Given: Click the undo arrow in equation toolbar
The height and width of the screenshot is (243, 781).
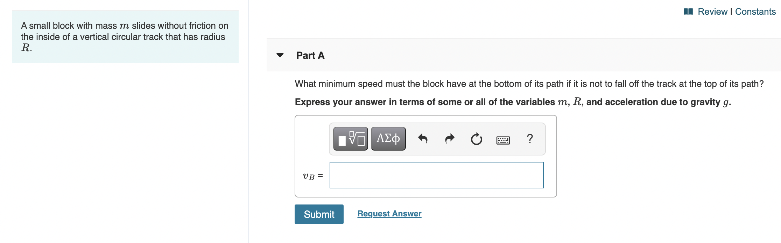Looking at the screenshot, I should (x=423, y=139).
